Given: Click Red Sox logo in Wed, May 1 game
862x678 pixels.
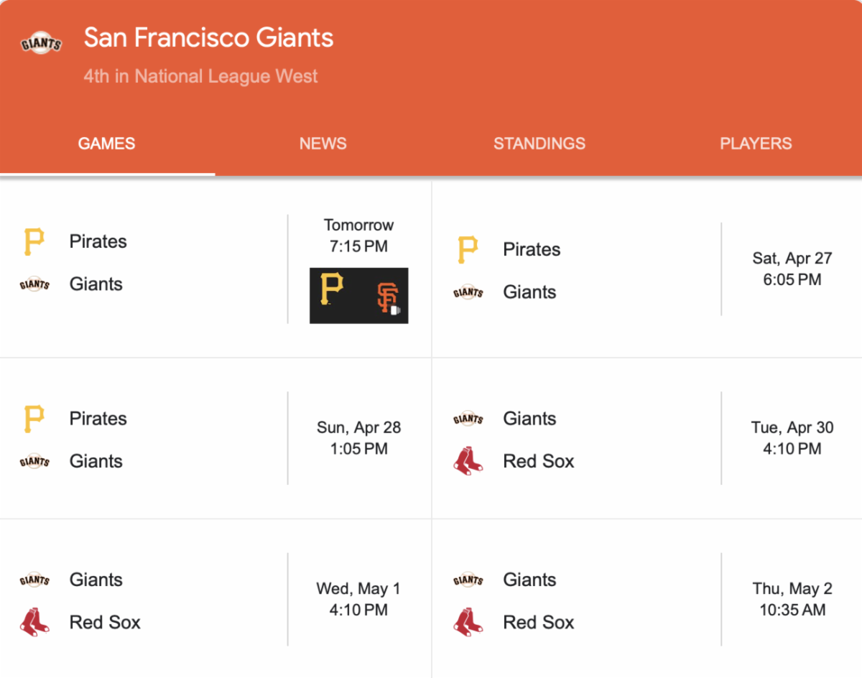Looking at the screenshot, I should click(34, 622).
